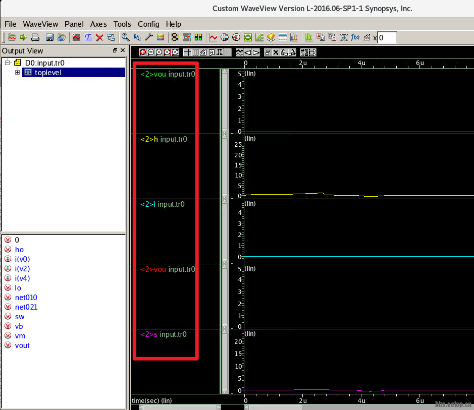Select signal i(v0) in the list
474x410 pixels.
(22, 259)
